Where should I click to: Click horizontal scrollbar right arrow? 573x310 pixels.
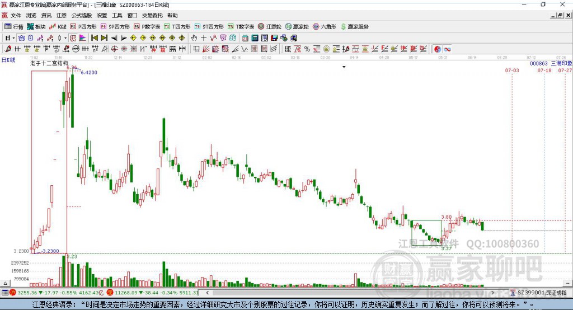click(x=492, y=293)
